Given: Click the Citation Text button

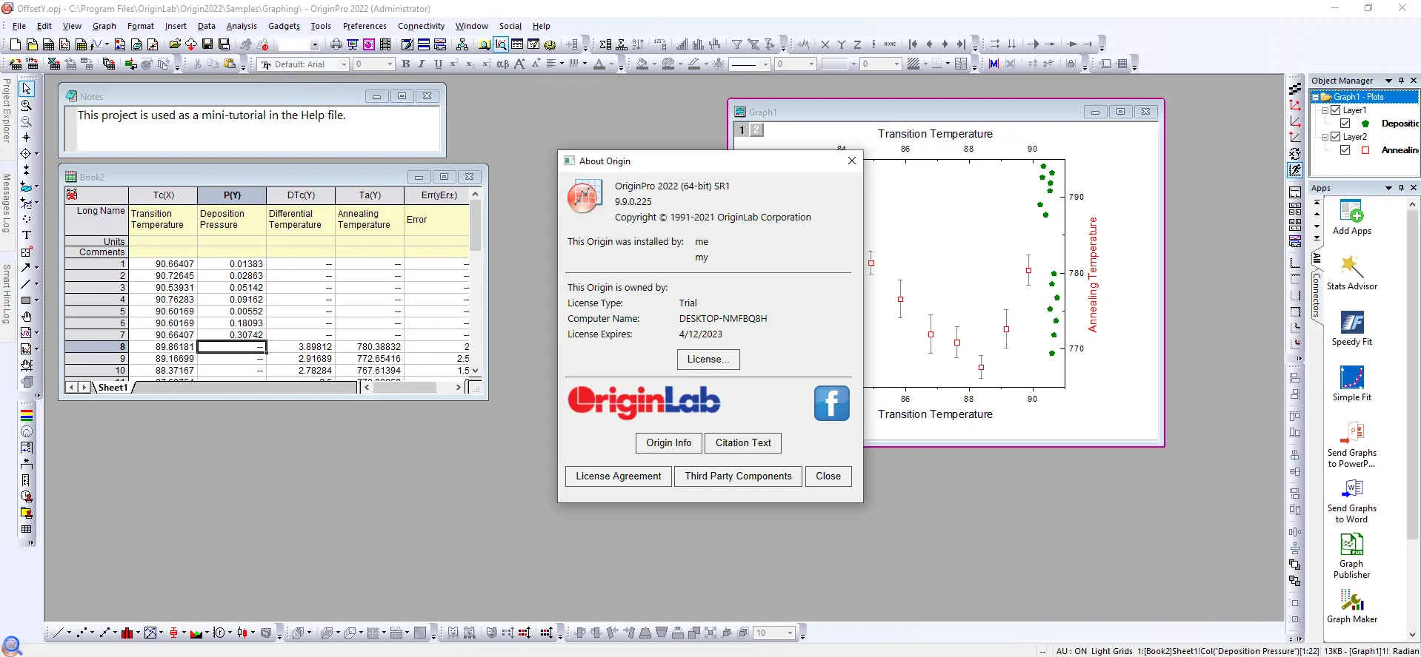Looking at the screenshot, I should [x=743, y=442].
